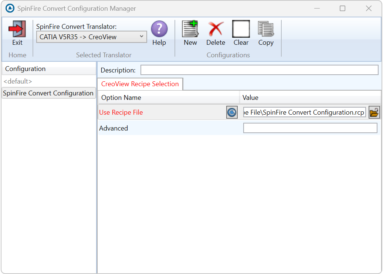The width and height of the screenshot is (383, 274).
Task: Close the Configuration Manager window
Action: (x=369, y=9)
